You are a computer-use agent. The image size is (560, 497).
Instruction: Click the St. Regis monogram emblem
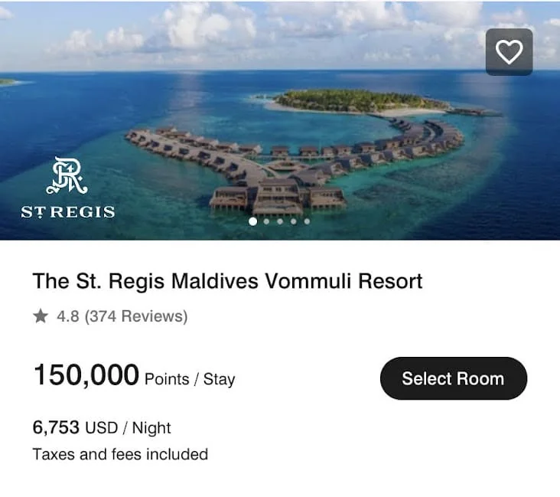click(67, 178)
